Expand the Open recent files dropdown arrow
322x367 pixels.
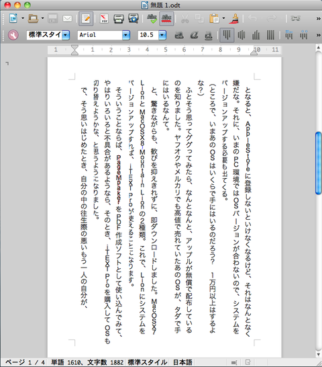(42, 18)
